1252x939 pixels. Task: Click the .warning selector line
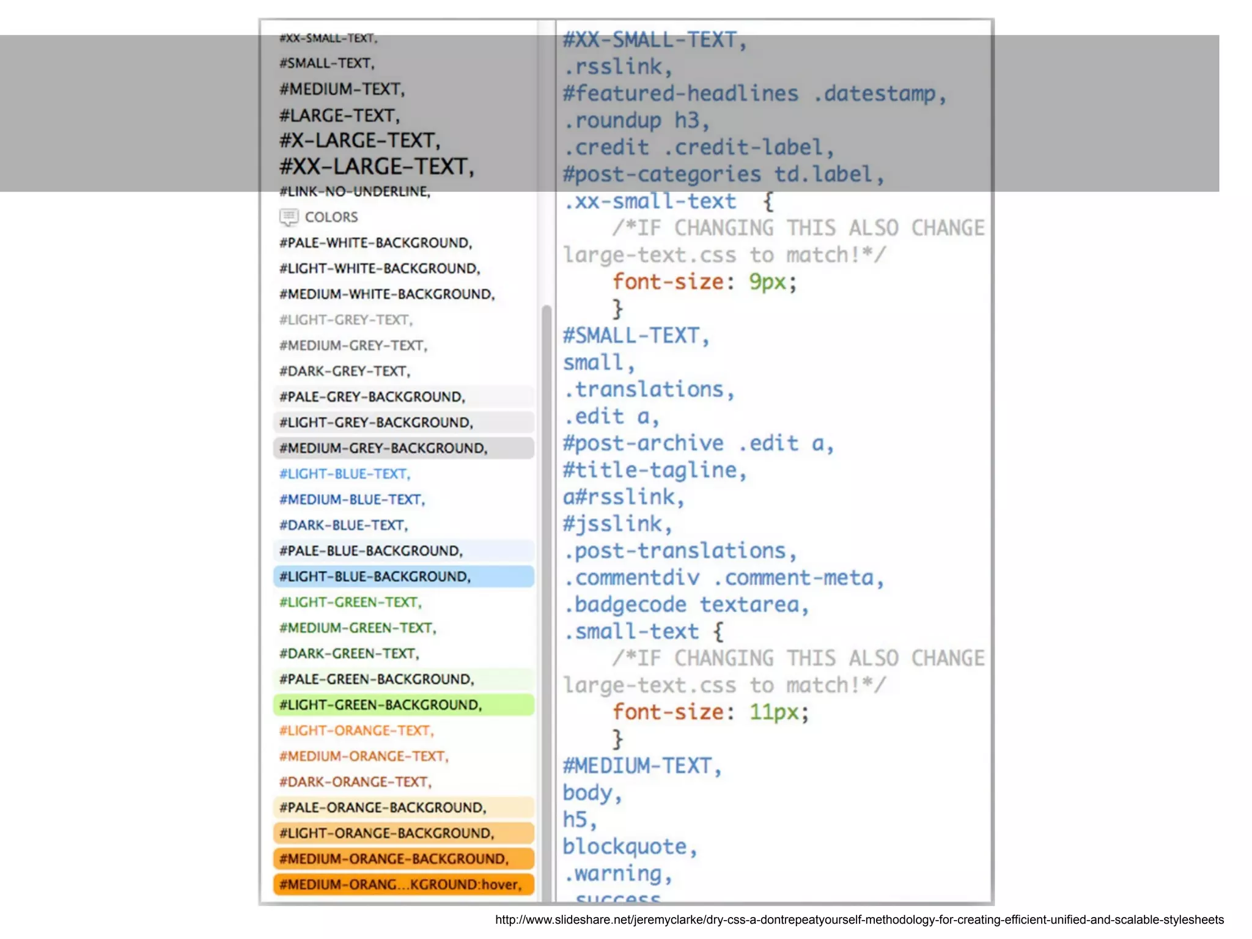point(617,874)
